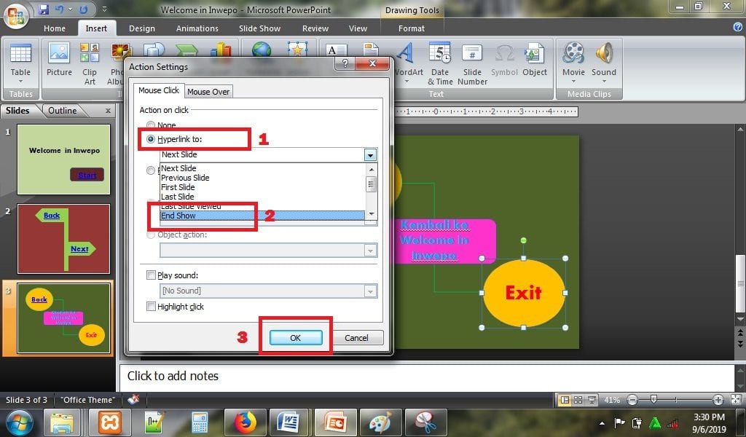Select slide 1 thumbnail Welcome in Inwepo
Image resolution: width=746 pixels, height=437 pixels.
coord(64,160)
